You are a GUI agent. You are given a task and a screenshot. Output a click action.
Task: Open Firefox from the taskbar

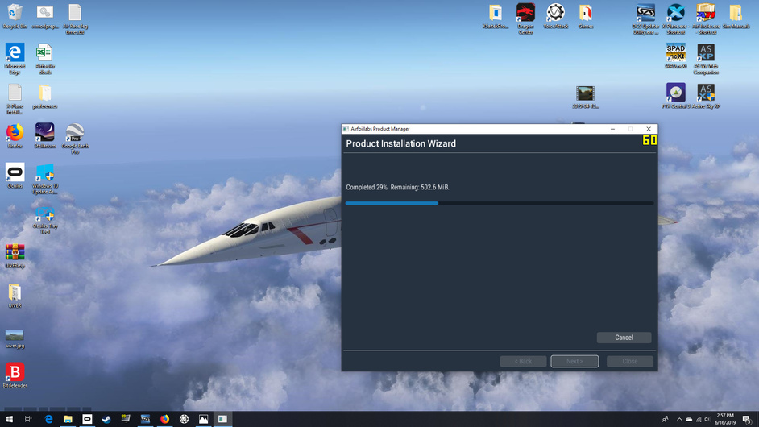pyautogui.click(x=164, y=419)
